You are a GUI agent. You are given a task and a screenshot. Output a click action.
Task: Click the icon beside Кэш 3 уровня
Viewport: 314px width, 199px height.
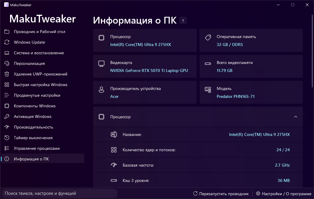point(114,180)
